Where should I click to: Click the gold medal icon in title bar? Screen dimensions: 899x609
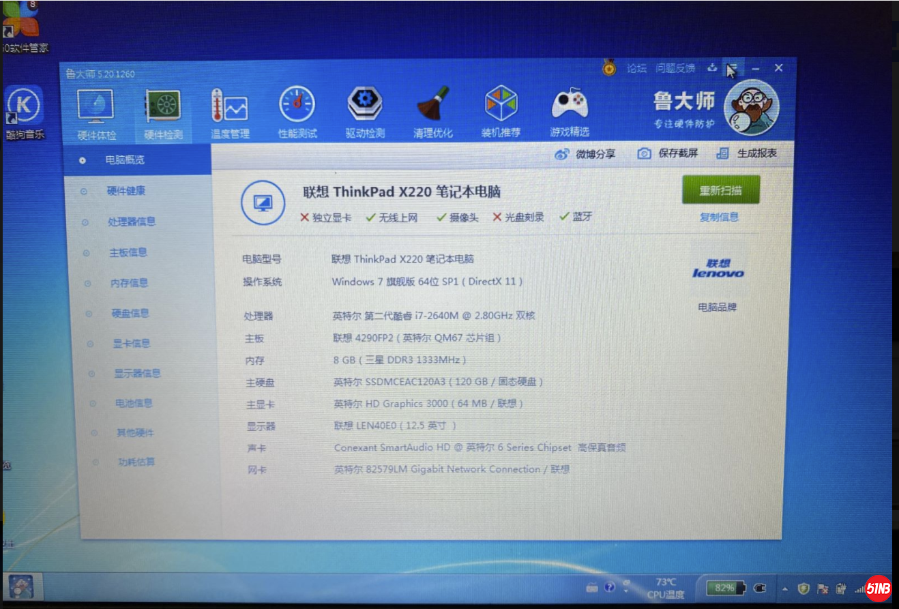point(609,68)
